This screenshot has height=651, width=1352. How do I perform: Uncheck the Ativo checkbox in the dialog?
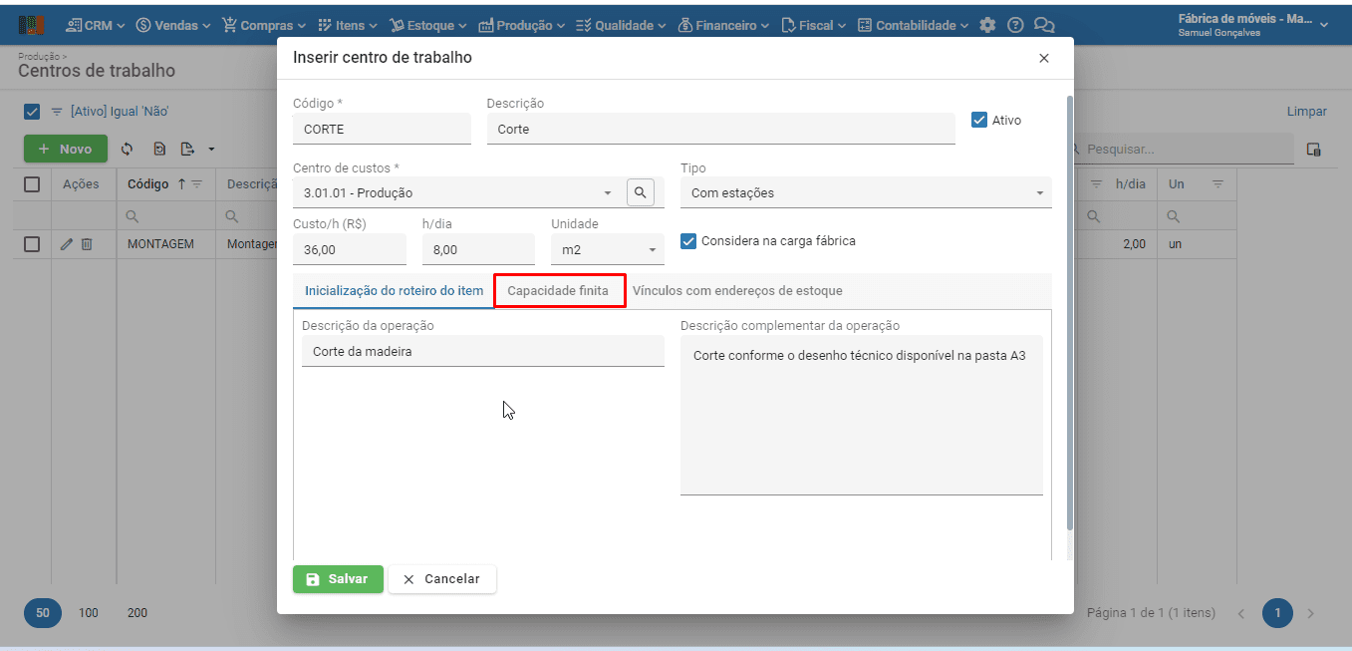click(979, 120)
